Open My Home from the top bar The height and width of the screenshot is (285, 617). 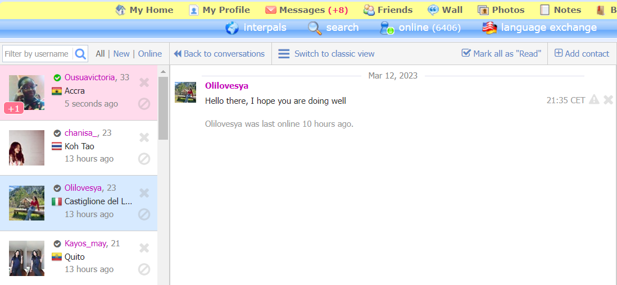tap(144, 10)
